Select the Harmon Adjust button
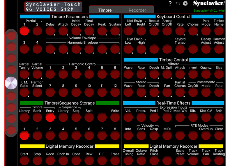This screenshot has width=230, height=166. point(219,49)
